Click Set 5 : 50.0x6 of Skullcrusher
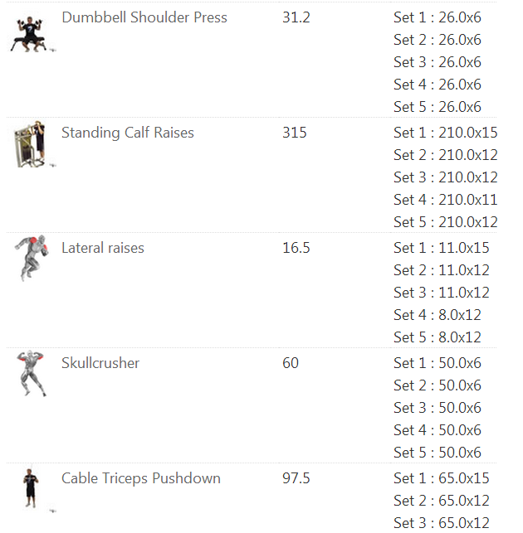This screenshot has height=533, width=523. click(437, 453)
